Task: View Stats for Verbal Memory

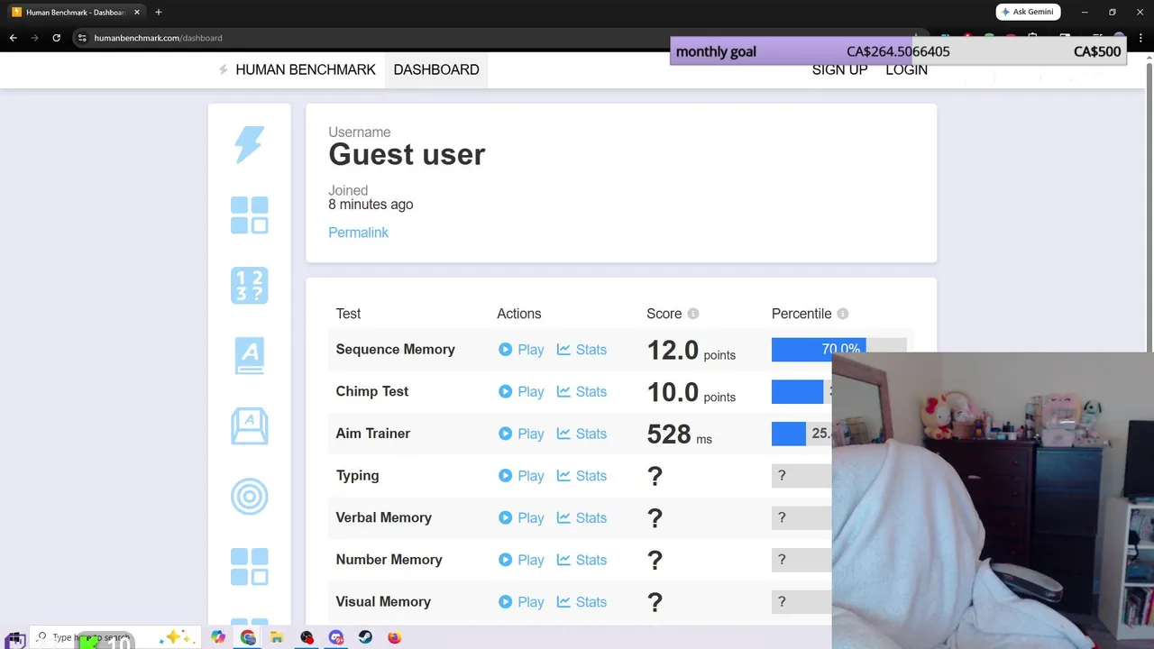Action: click(582, 518)
